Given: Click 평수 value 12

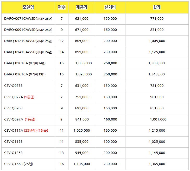Looking at the screenshot, I should (x=62, y=41).
